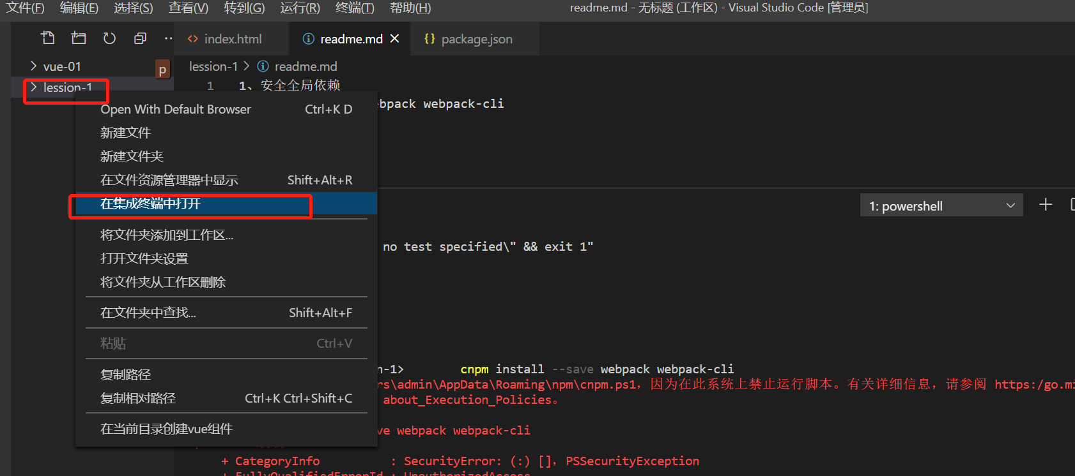Close the readme.md tab with its X

click(x=395, y=38)
